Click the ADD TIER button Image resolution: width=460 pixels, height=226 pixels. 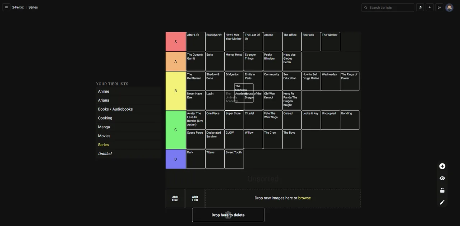(x=195, y=199)
